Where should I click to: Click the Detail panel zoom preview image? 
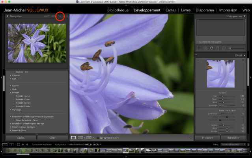(x=221, y=74)
